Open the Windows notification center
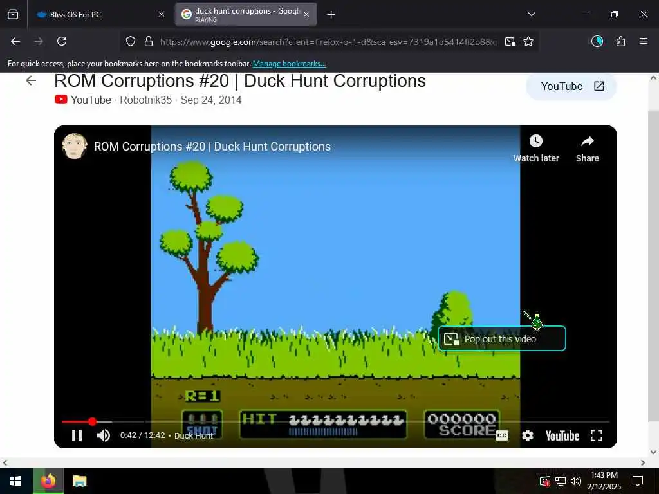This screenshot has height=494, width=659. pyautogui.click(x=638, y=481)
